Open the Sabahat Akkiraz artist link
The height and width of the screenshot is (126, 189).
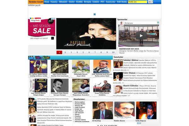click(x=131, y=60)
